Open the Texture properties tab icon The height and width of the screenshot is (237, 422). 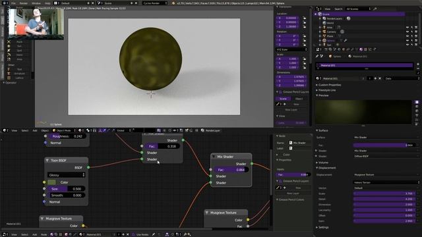pos(365,49)
